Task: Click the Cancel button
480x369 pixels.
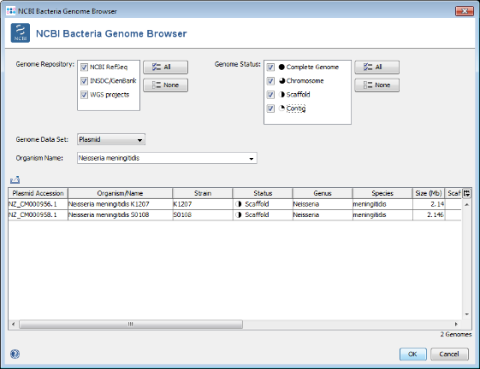Action: coord(449,354)
